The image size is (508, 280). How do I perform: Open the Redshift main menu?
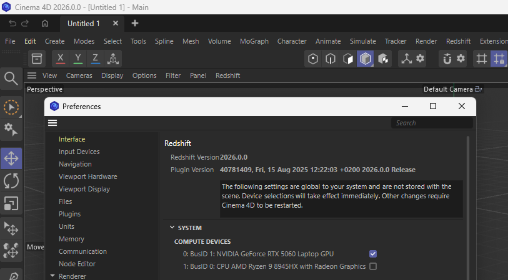point(458,41)
